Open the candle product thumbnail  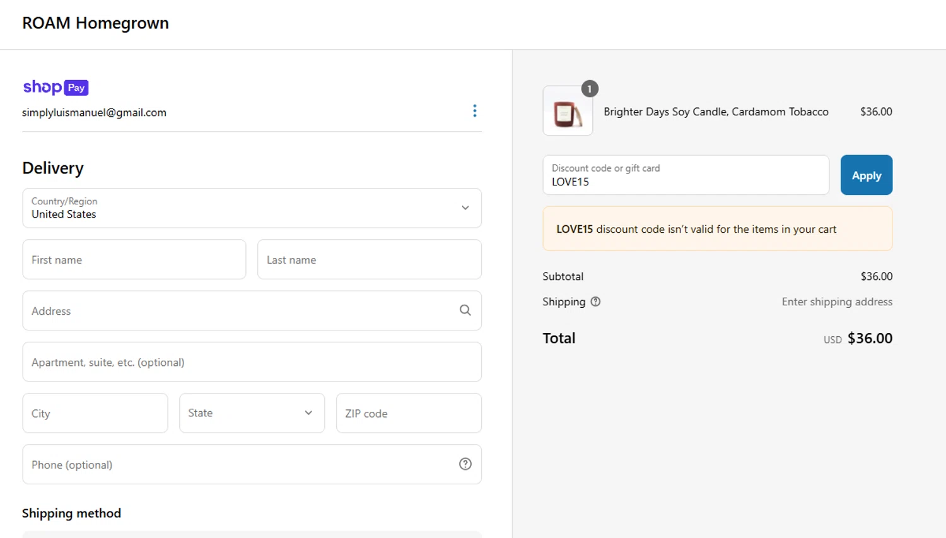pos(568,111)
